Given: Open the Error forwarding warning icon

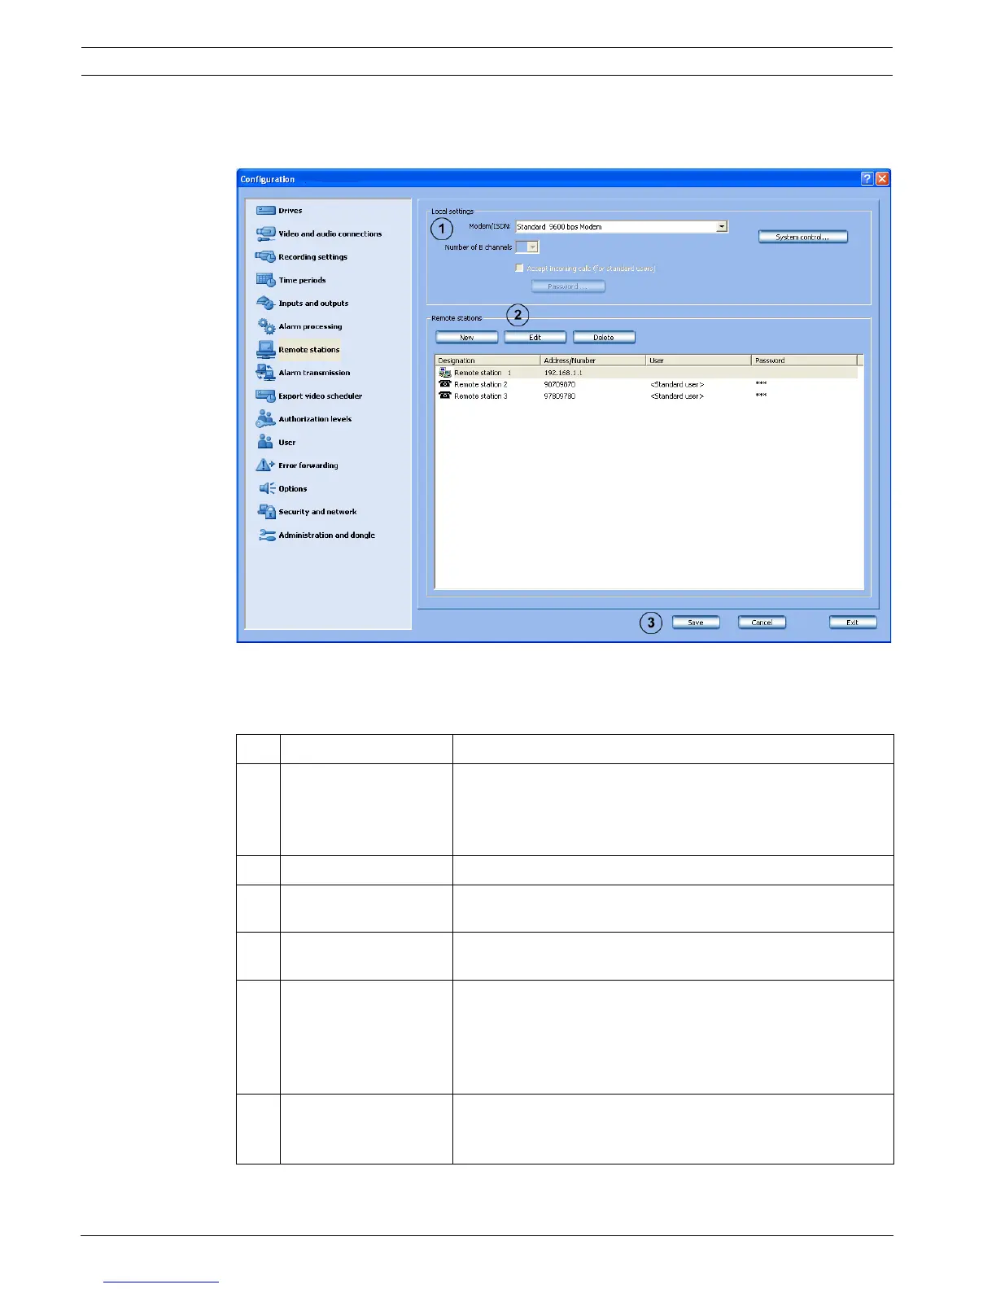Looking at the screenshot, I should point(266,465).
